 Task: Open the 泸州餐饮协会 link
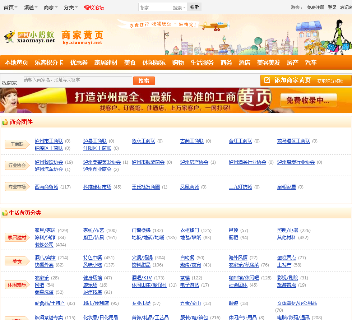tap(49, 162)
